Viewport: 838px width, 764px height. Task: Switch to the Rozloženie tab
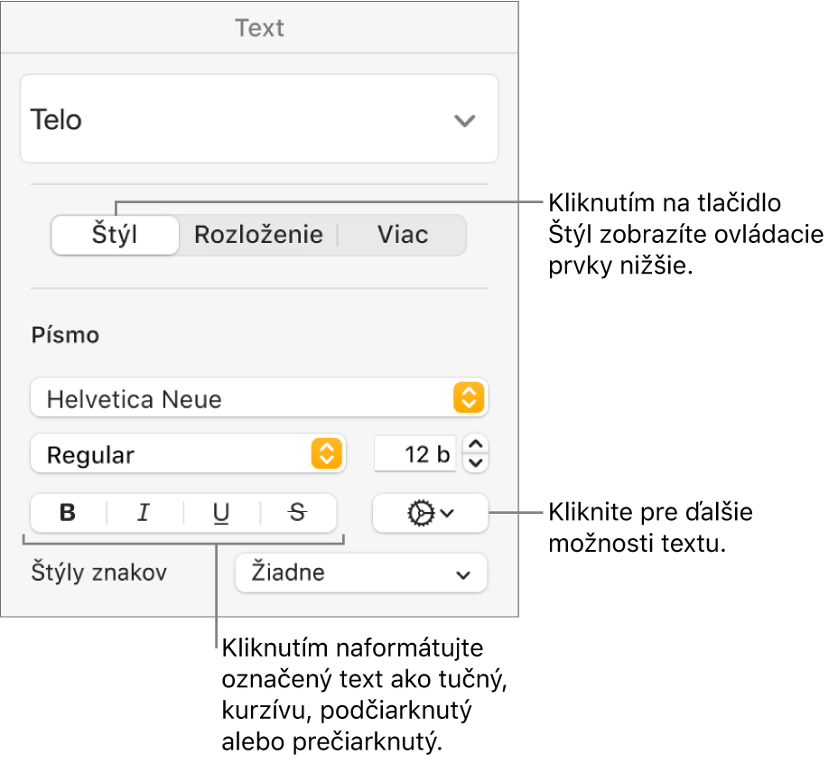pyautogui.click(x=258, y=235)
